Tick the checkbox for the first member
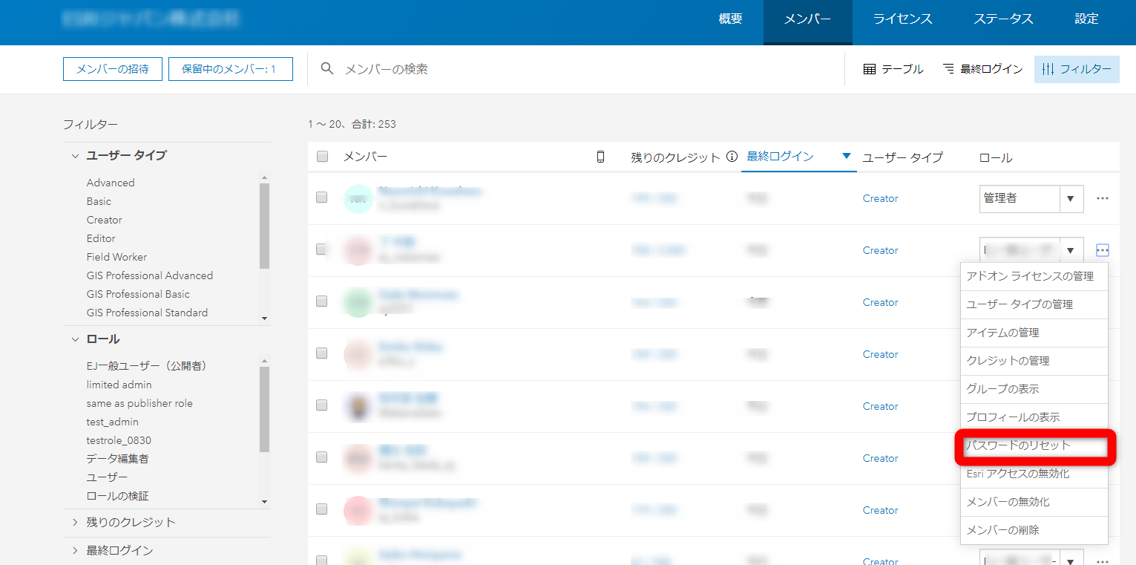Viewport: 1136px width, 565px height. tap(322, 197)
